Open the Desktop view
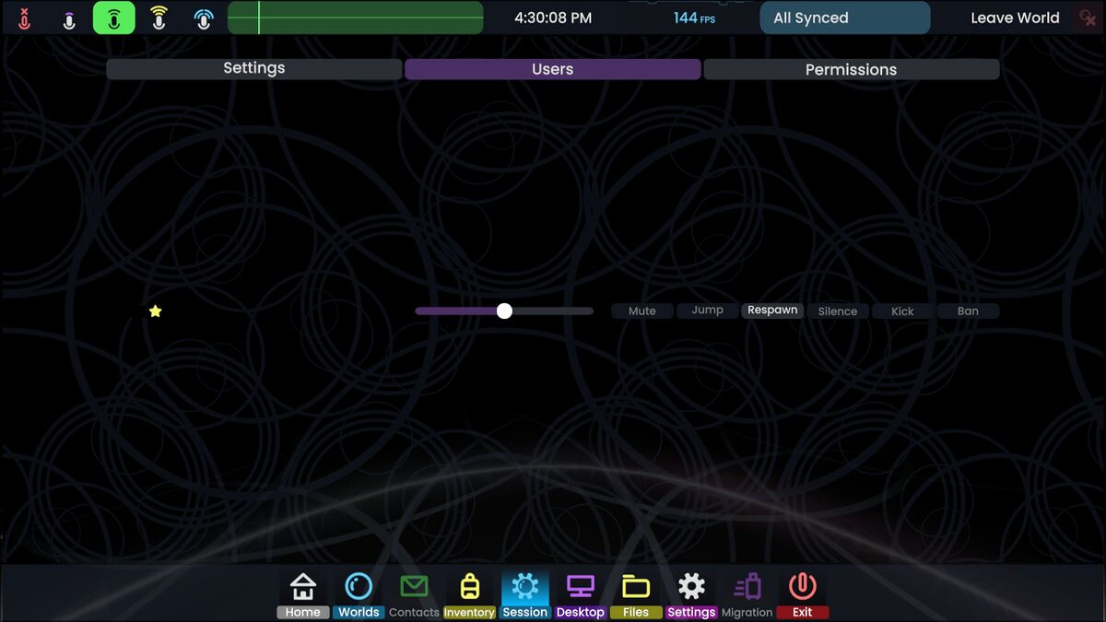 click(580, 593)
